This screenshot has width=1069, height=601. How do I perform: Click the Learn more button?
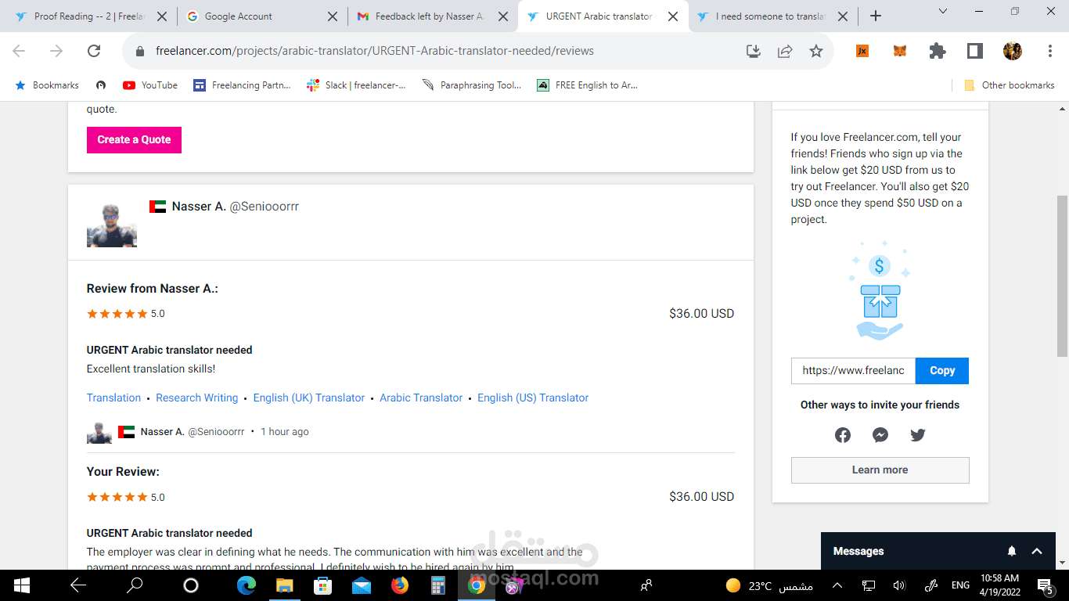[880, 470]
